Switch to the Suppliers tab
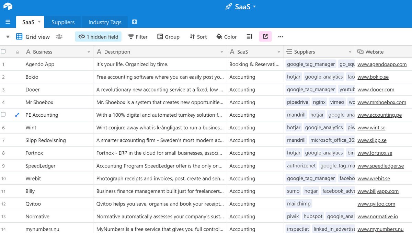The height and width of the screenshot is (233, 412). (x=63, y=22)
